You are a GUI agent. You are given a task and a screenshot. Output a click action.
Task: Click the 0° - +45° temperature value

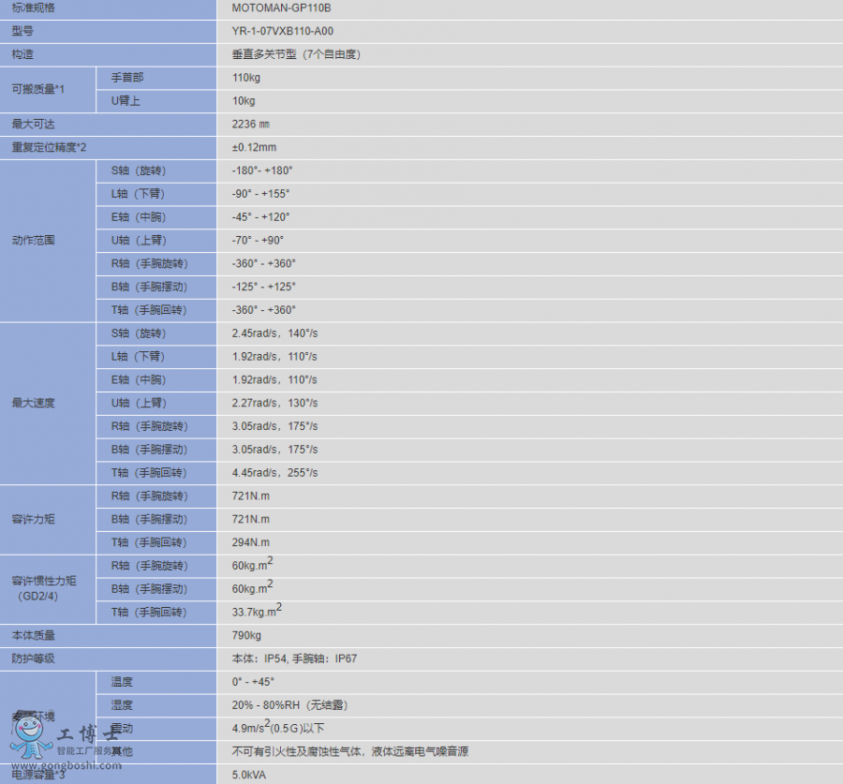point(253,681)
